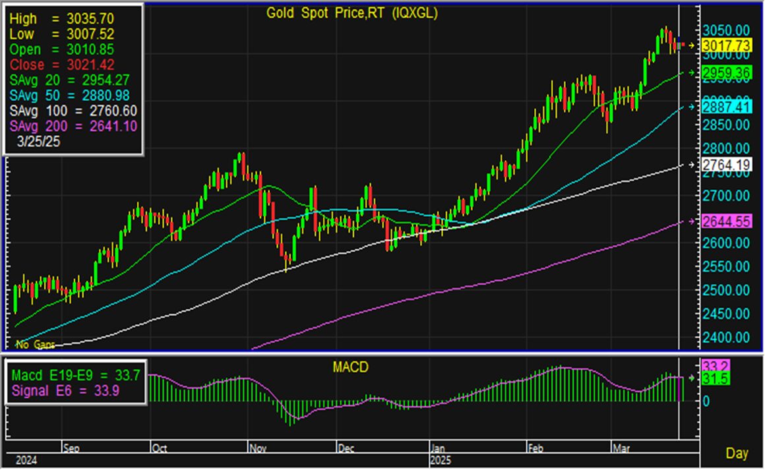This screenshot has height=470, width=765.
Task: Click the No Gaps label
Action: [x=32, y=345]
